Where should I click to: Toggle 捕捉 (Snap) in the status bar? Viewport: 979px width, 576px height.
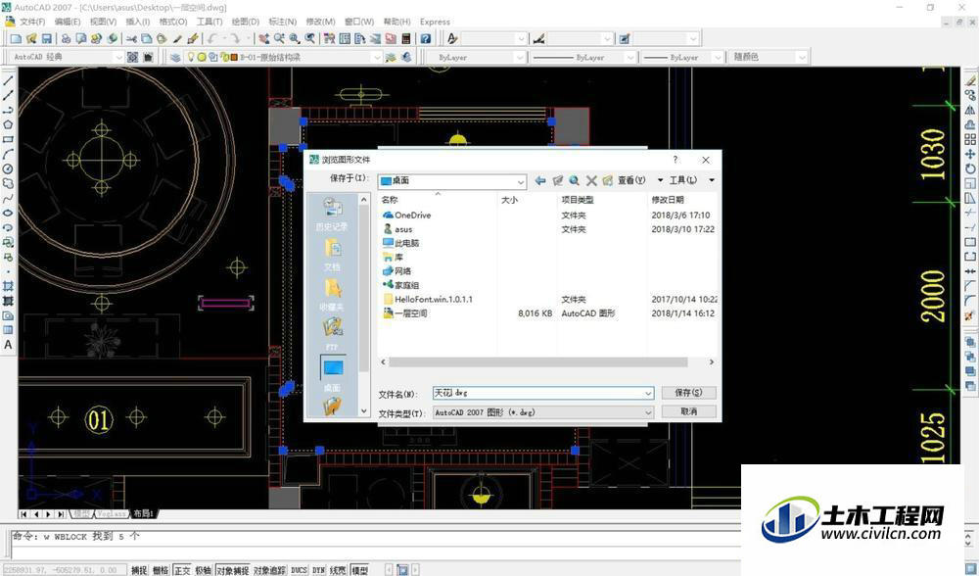tap(139, 570)
